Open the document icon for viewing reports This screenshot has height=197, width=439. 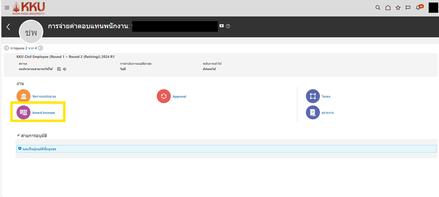(x=312, y=113)
